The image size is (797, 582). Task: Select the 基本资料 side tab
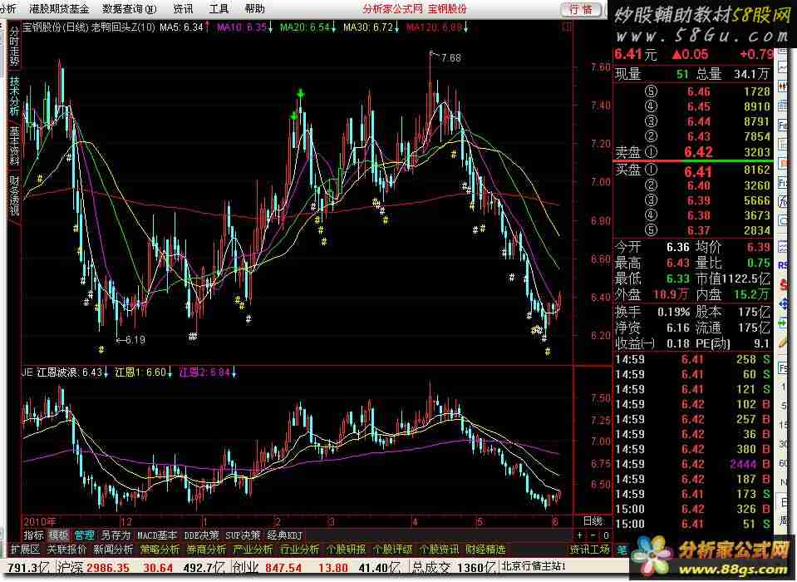pyautogui.click(x=14, y=145)
